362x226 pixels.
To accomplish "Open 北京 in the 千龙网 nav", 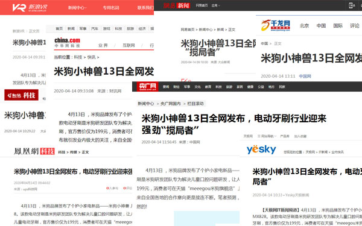I will pos(304,25).
